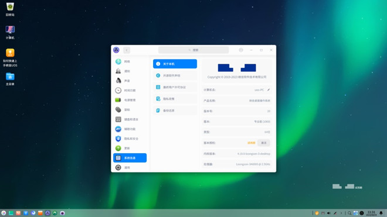Open the Privacy Policy (隐私政策) tab
The height and width of the screenshot is (217, 387).
click(175, 99)
